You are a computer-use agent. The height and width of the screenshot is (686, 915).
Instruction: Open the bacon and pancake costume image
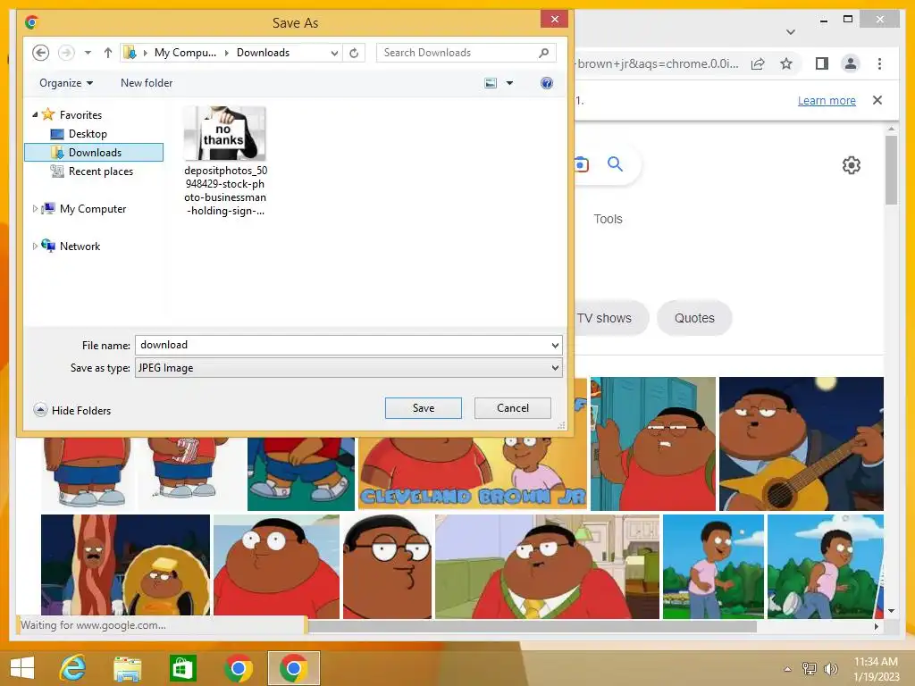coord(125,565)
